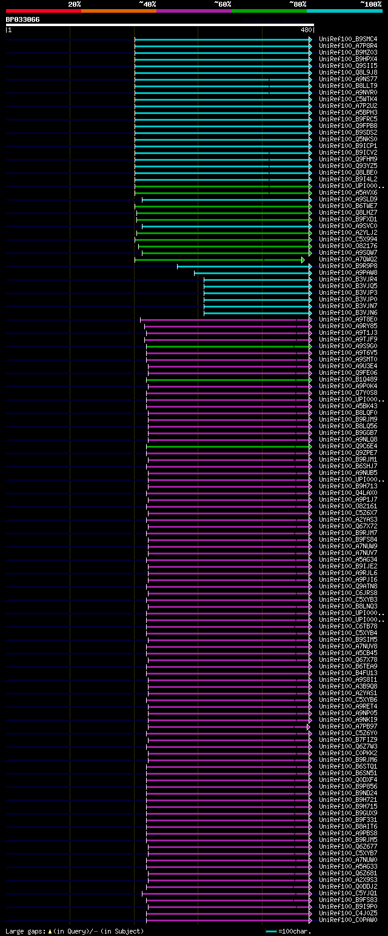The width and height of the screenshot is (388, 936).
Task: Select the UniRef100_B4FU13 label
Action: 348,673
